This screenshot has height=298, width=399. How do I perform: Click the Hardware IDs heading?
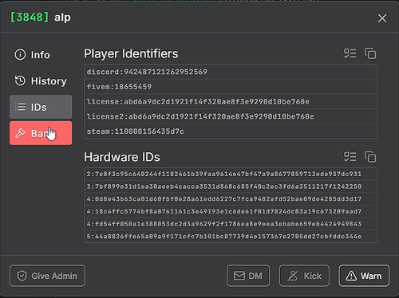click(x=122, y=157)
